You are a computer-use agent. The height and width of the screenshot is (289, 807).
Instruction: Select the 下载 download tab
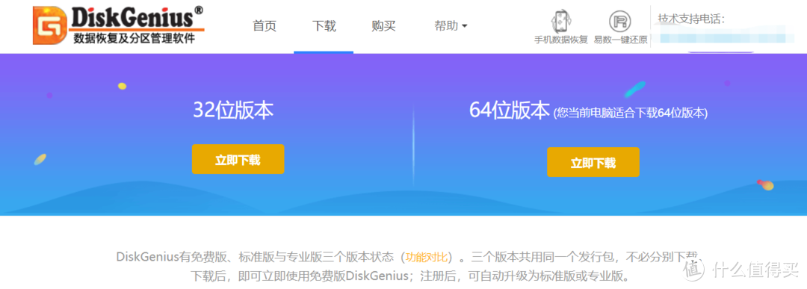[x=324, y=25]
